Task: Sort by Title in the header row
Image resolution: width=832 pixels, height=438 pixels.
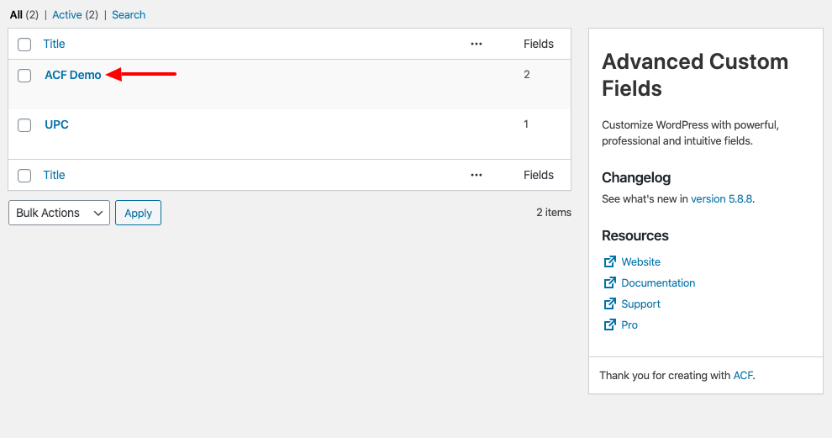Action: [x=54, y=44]
